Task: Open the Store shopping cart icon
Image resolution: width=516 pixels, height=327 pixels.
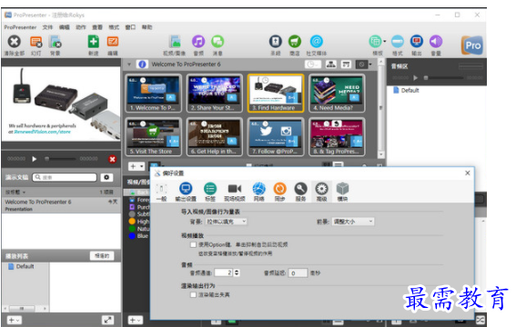Action: (x=295, y=42)
